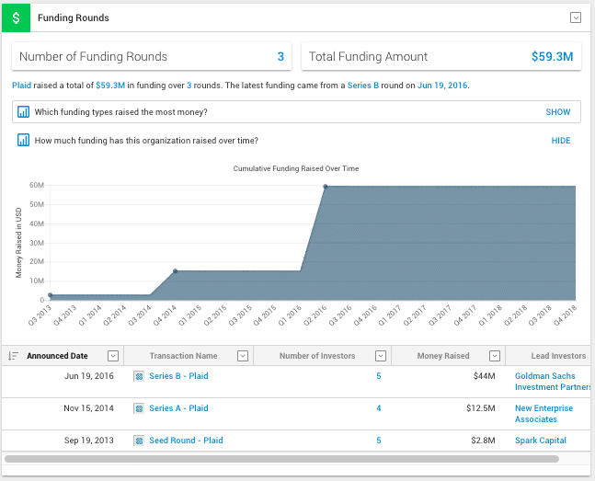This screenshot has height=481, width=595.
Task: Click the 'Cumulative Funding Raised Over Time' chart title
Action: tap(296, 168)
